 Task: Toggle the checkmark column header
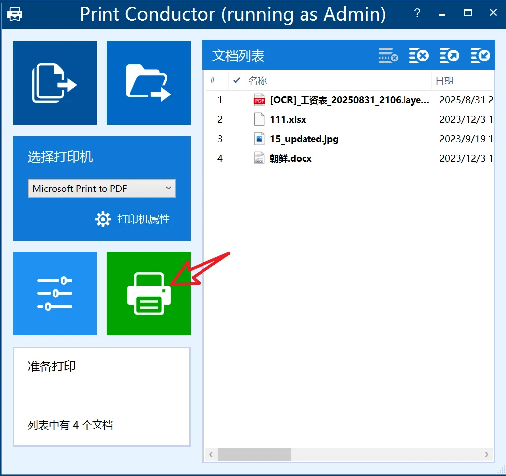(236, 80)
